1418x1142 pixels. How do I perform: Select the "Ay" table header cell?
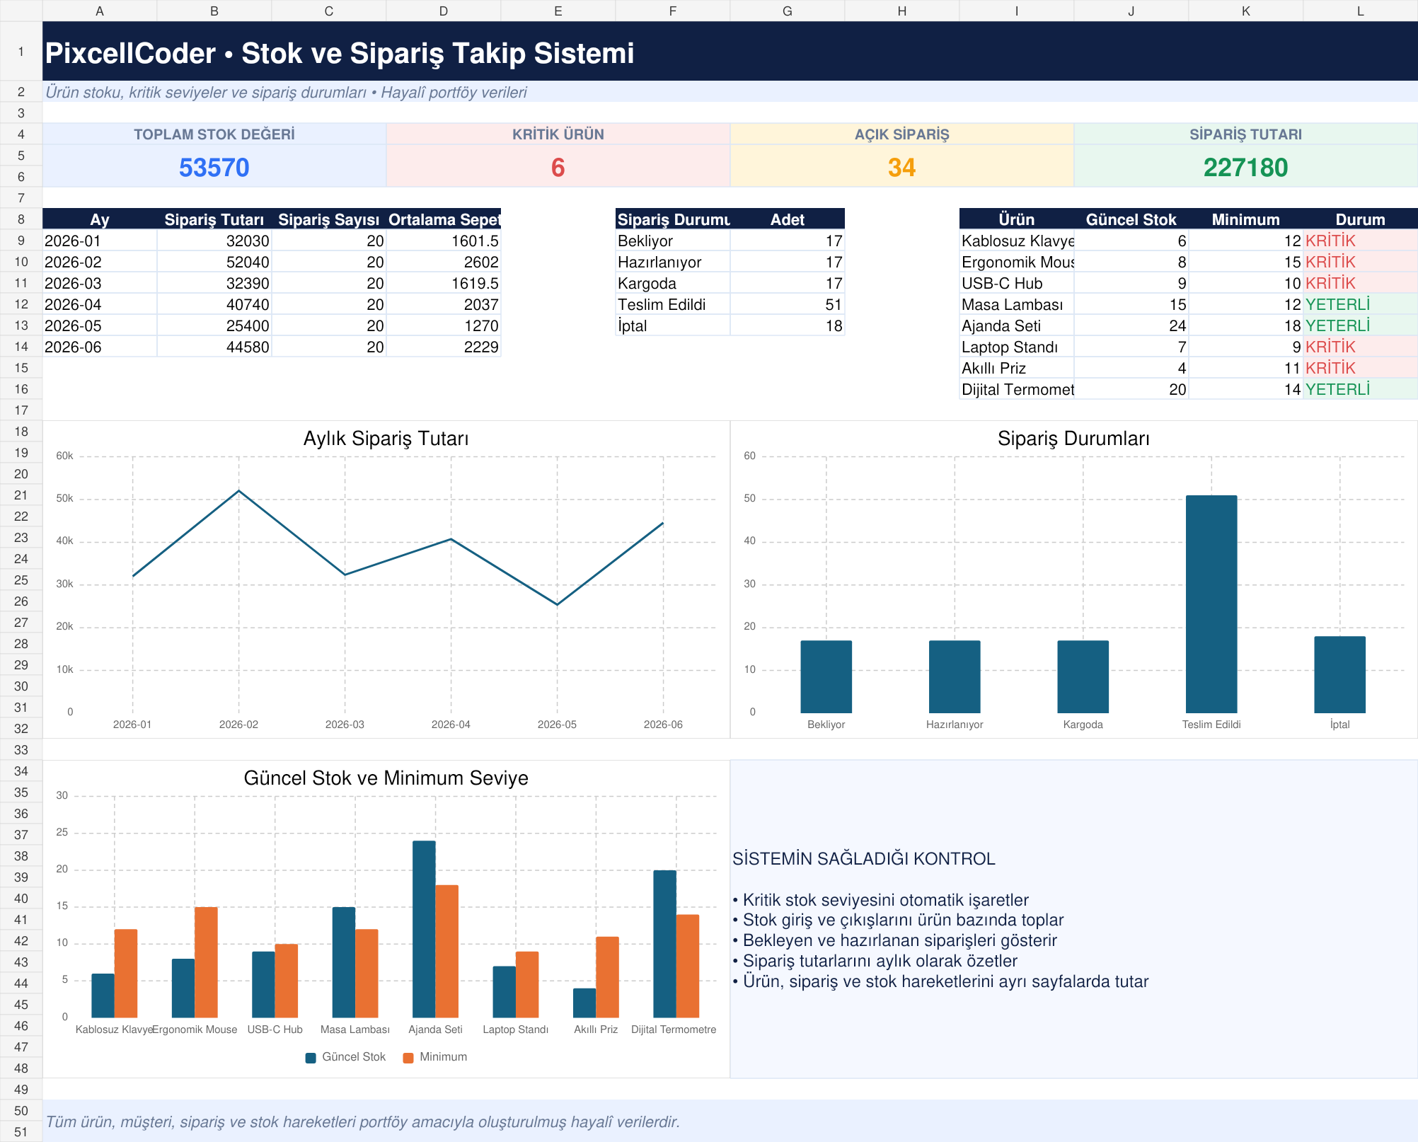click(x=100, y=219)
